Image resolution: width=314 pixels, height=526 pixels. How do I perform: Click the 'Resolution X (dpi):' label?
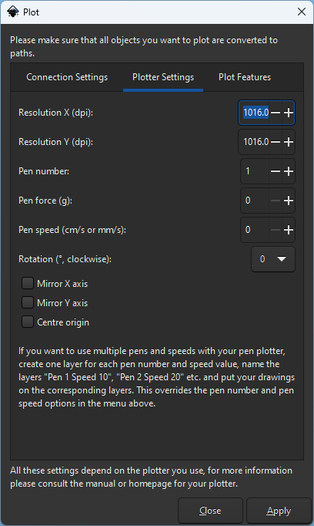55,113
